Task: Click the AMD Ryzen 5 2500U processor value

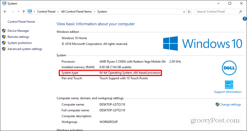Action: tap(133, 62)
